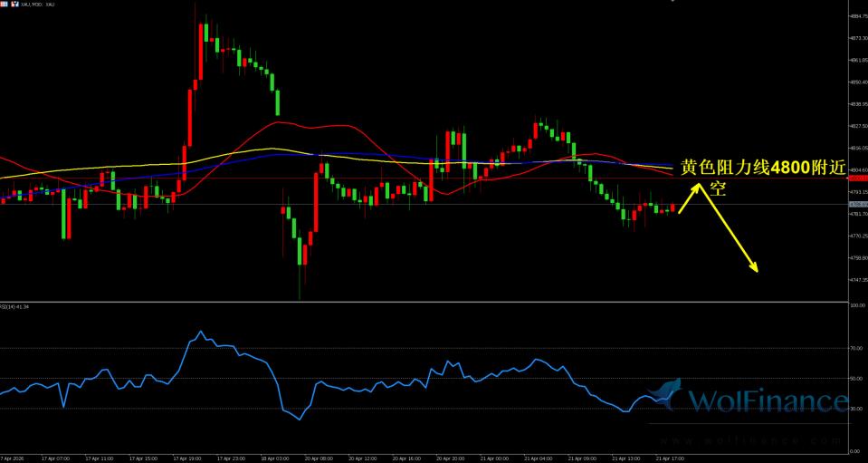The height and width of the screenshot is (463, 868).
Task: Click the gray current price tag on axis
Action: [856, 205]
